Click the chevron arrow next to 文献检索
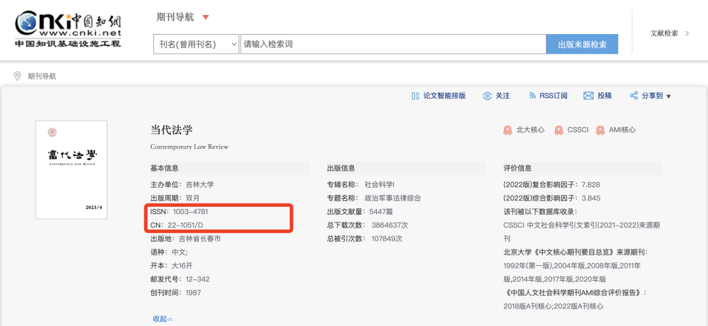 click(687, 33)
